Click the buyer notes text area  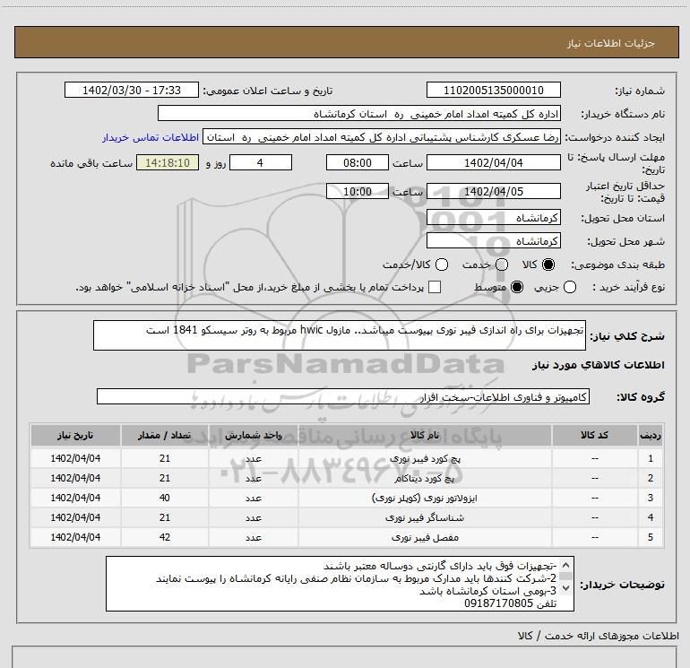pyautogui.click(x=340, y=584)
